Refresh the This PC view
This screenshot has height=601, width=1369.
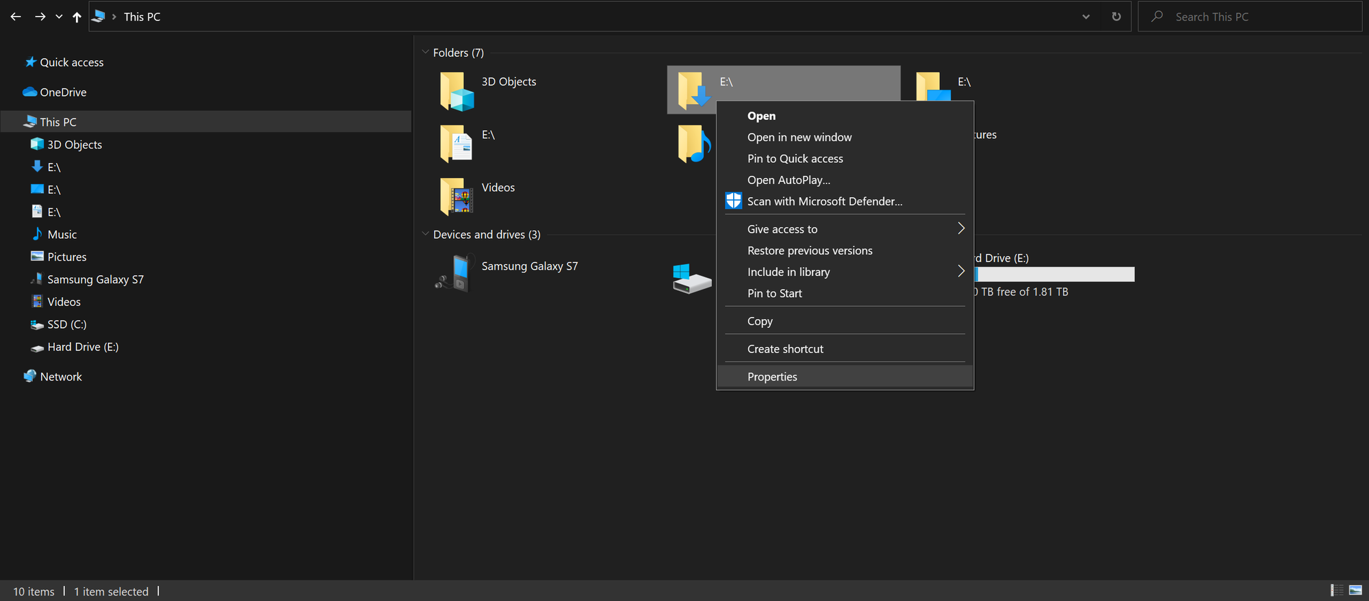pyautogui.click(x=1116, y=16)
